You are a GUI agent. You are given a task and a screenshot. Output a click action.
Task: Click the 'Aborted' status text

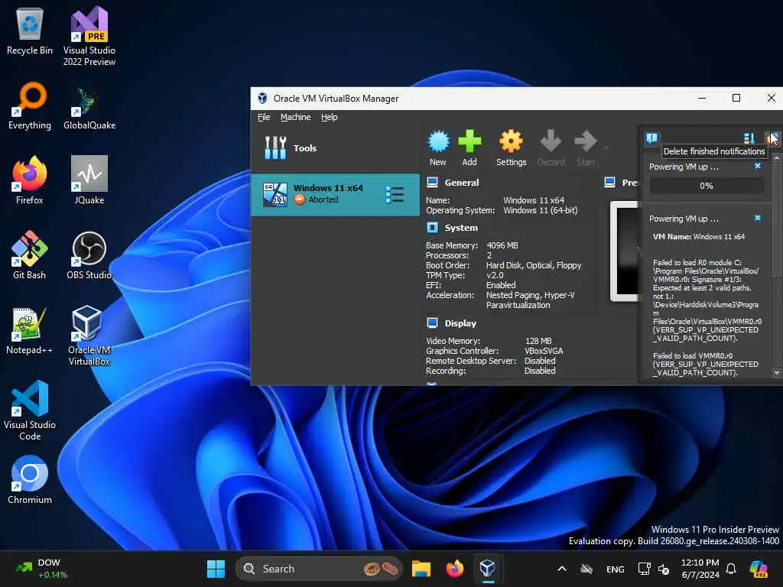click(x=323, y=199)
